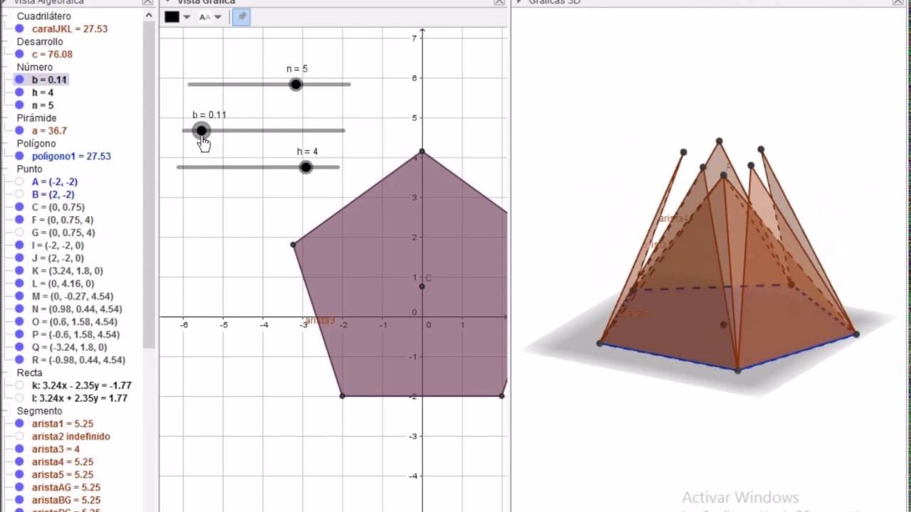Click the b = 0.11 slider handle
Viewport: 911px width, 512px height.
click(x=201, y=131)
